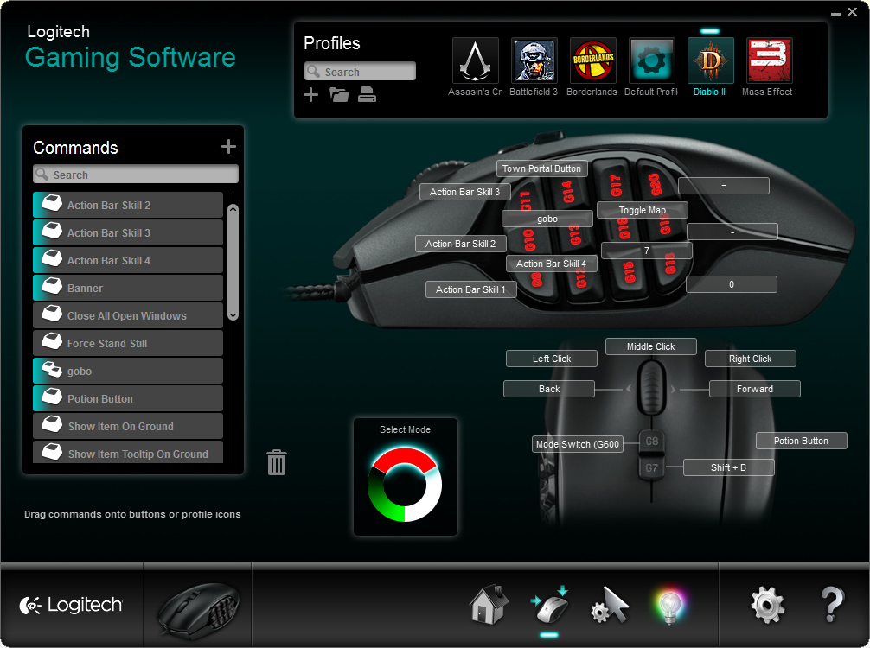Select Force Stand Still command
Screen dimensions: 870x648
pos(128,343)
